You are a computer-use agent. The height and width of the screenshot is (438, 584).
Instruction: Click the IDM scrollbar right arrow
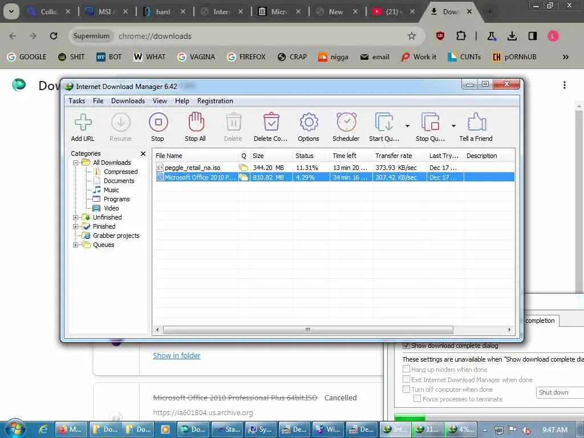[x=509, y=330]
